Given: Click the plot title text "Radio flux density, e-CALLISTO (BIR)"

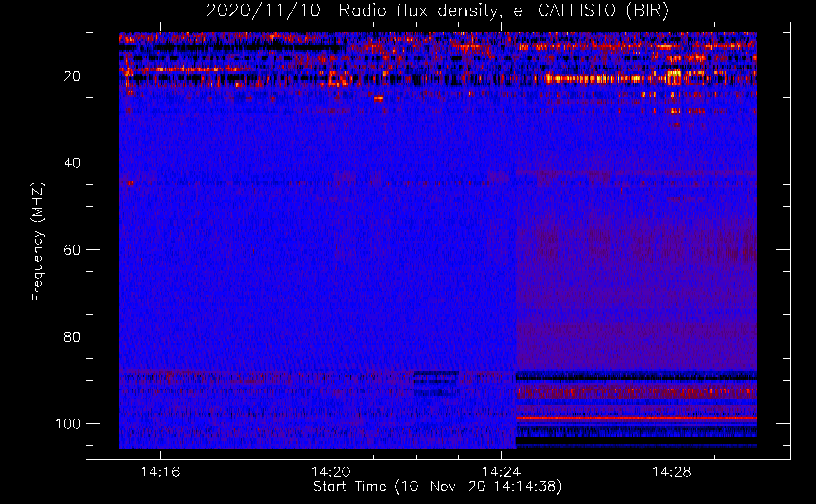Looking at the screenshot, I should (x=504, y=11).
